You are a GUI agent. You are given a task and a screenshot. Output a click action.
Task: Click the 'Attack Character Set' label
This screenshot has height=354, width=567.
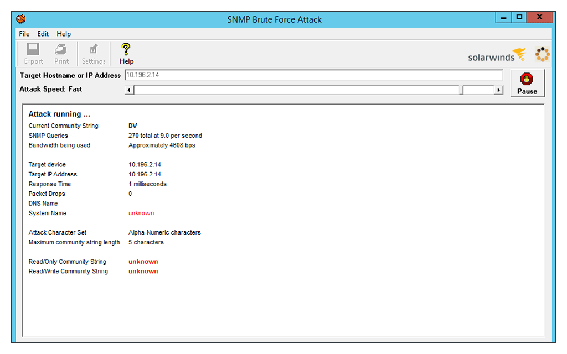[x=58, y=233]
